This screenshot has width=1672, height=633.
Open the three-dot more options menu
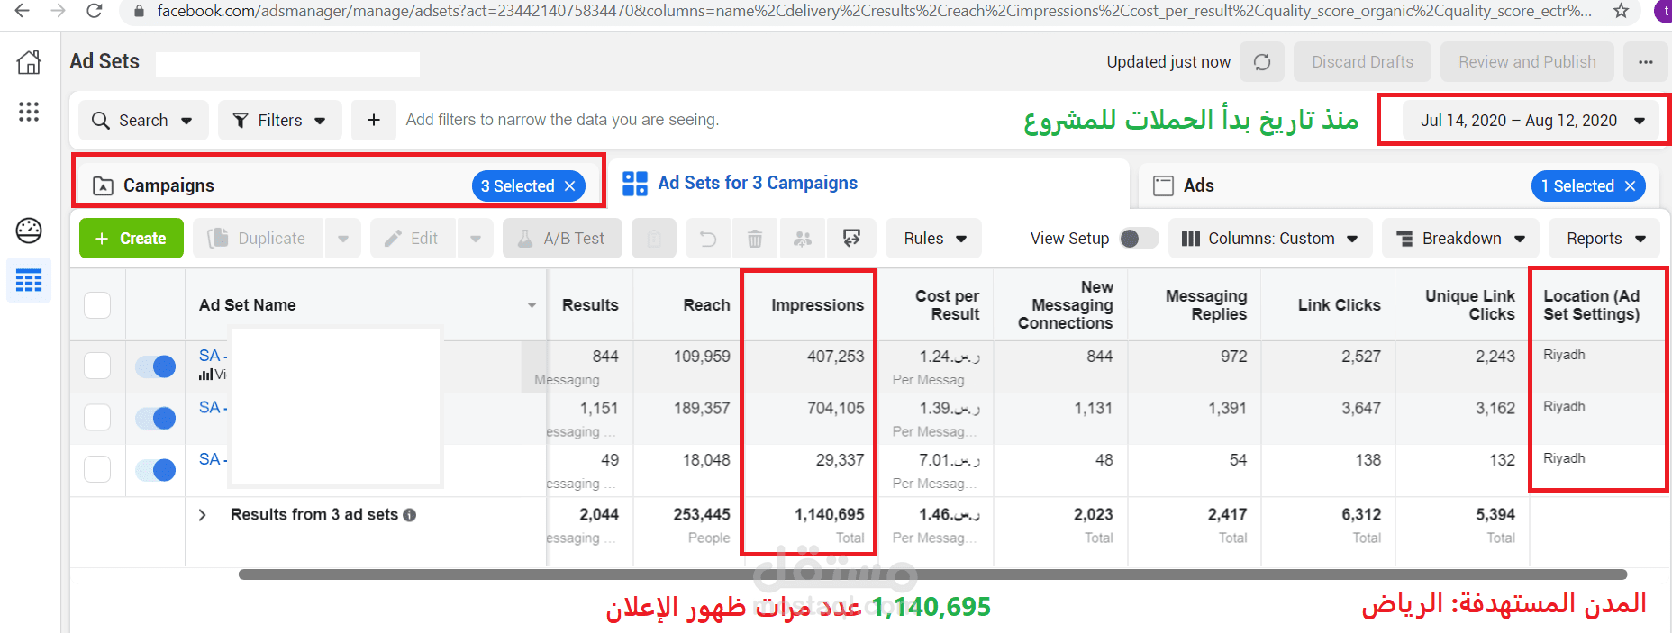click(1646, 62)
